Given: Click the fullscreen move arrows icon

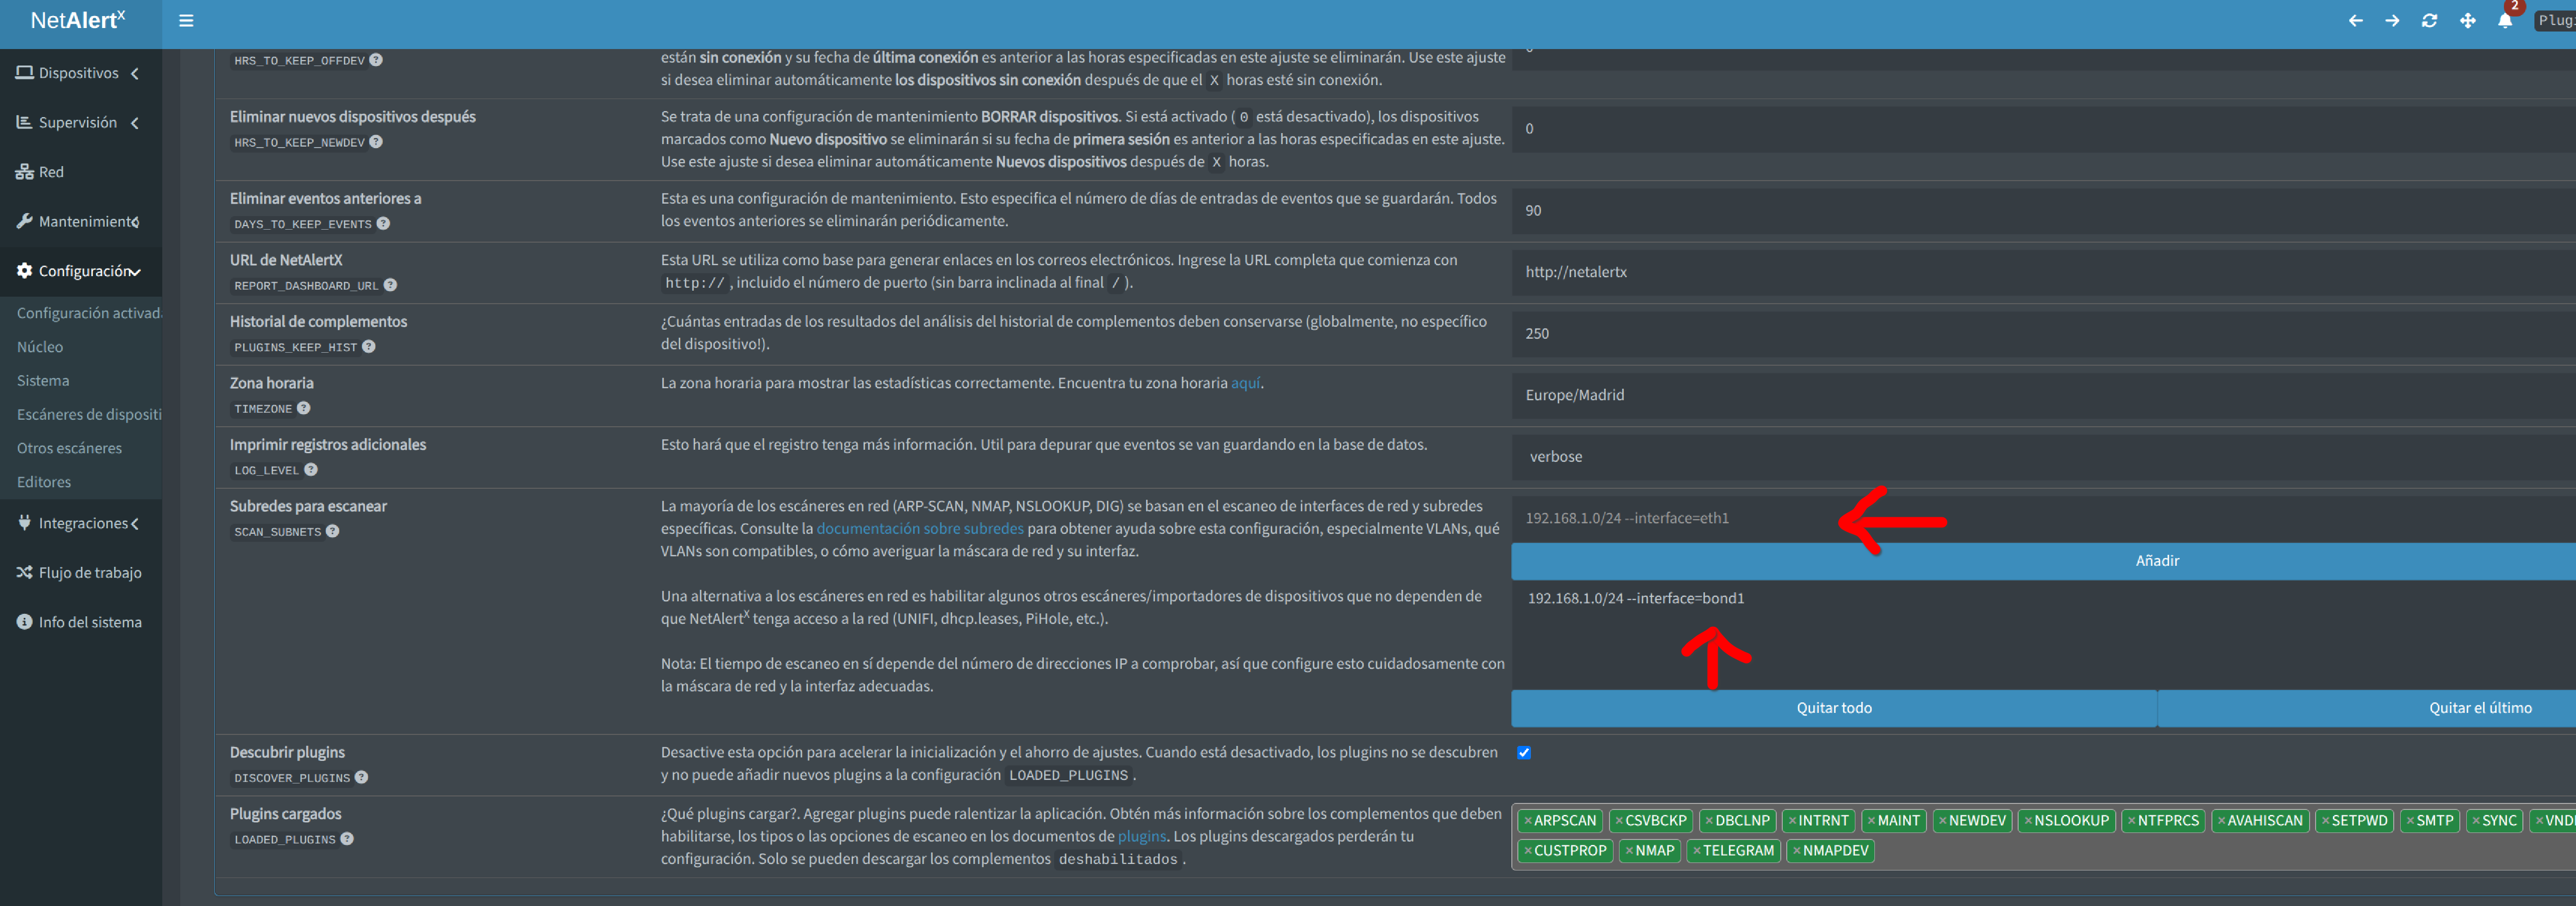Looking at the screenshot, I should pos(2467,21).
